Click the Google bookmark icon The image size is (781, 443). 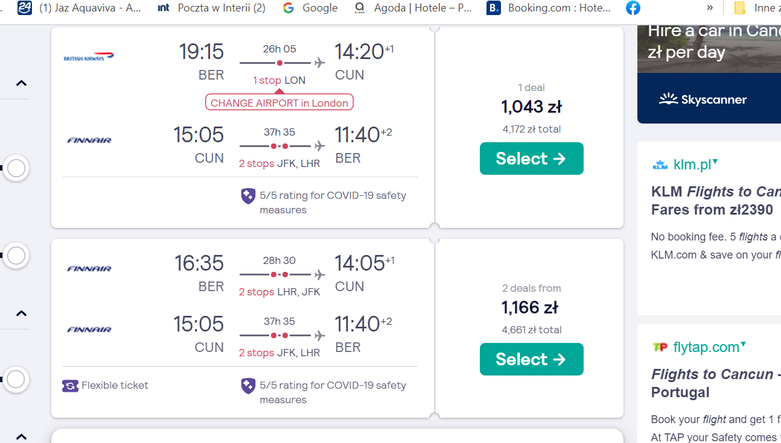tap(288, 8)
